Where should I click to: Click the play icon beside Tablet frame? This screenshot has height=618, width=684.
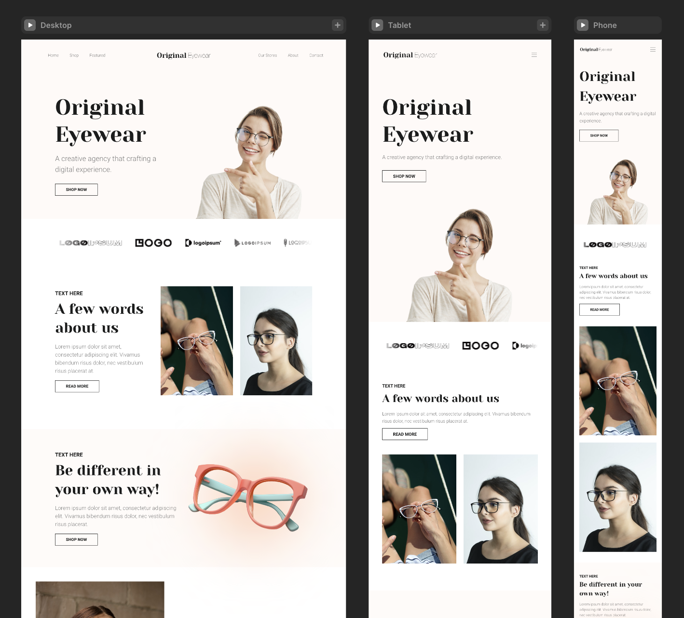[x=377, y=25]
